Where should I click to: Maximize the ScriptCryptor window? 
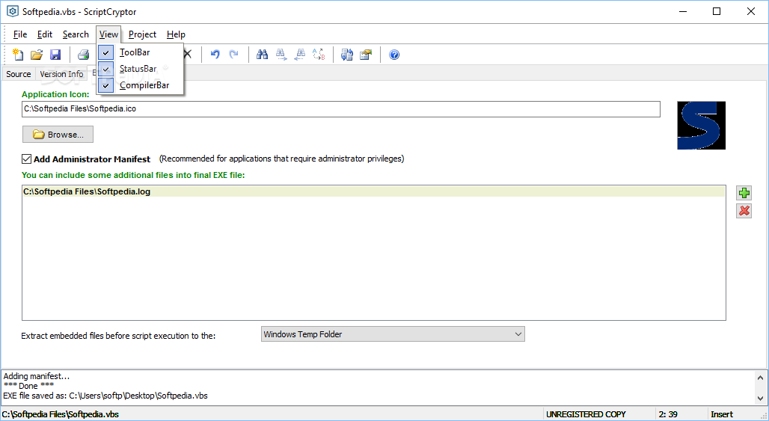coord(717,11)
